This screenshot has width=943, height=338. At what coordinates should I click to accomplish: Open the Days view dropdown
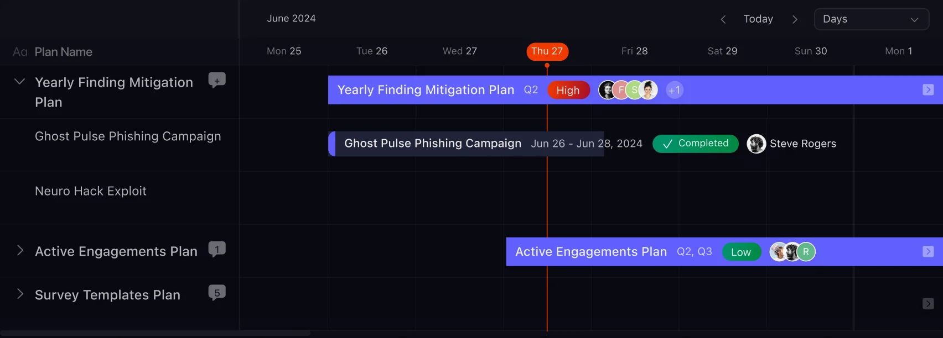tap(871, 19)
